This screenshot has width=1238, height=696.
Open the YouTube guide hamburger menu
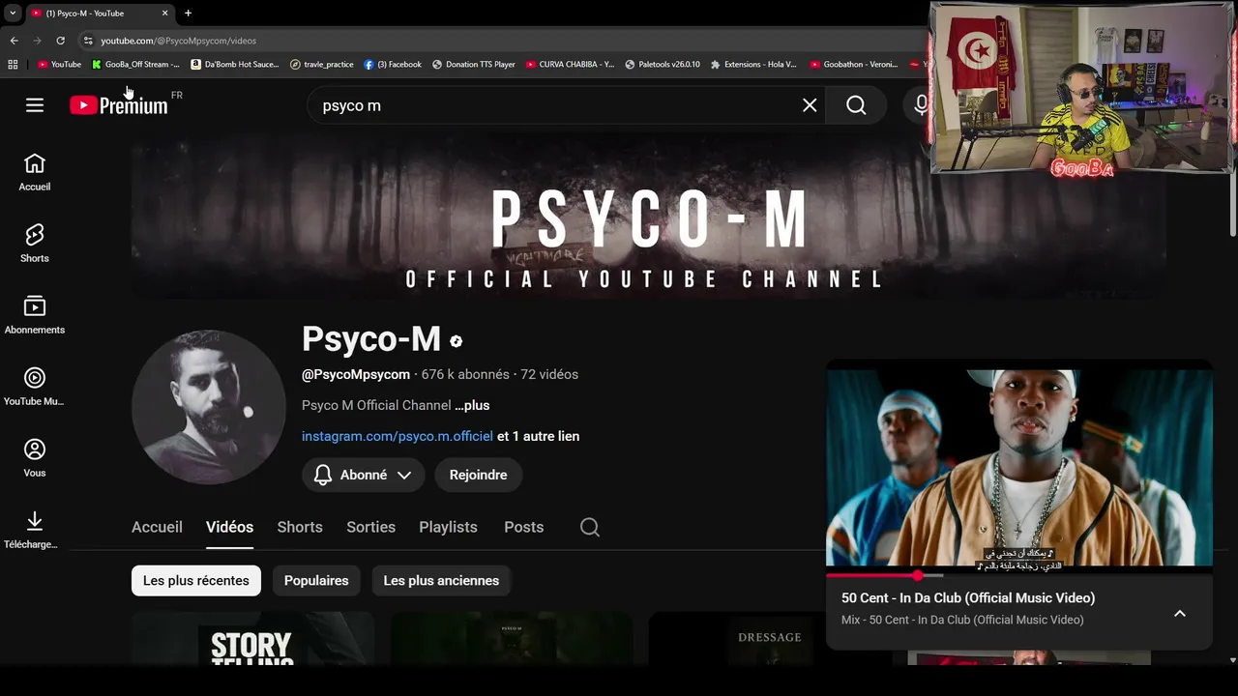(x=35, y=105)
